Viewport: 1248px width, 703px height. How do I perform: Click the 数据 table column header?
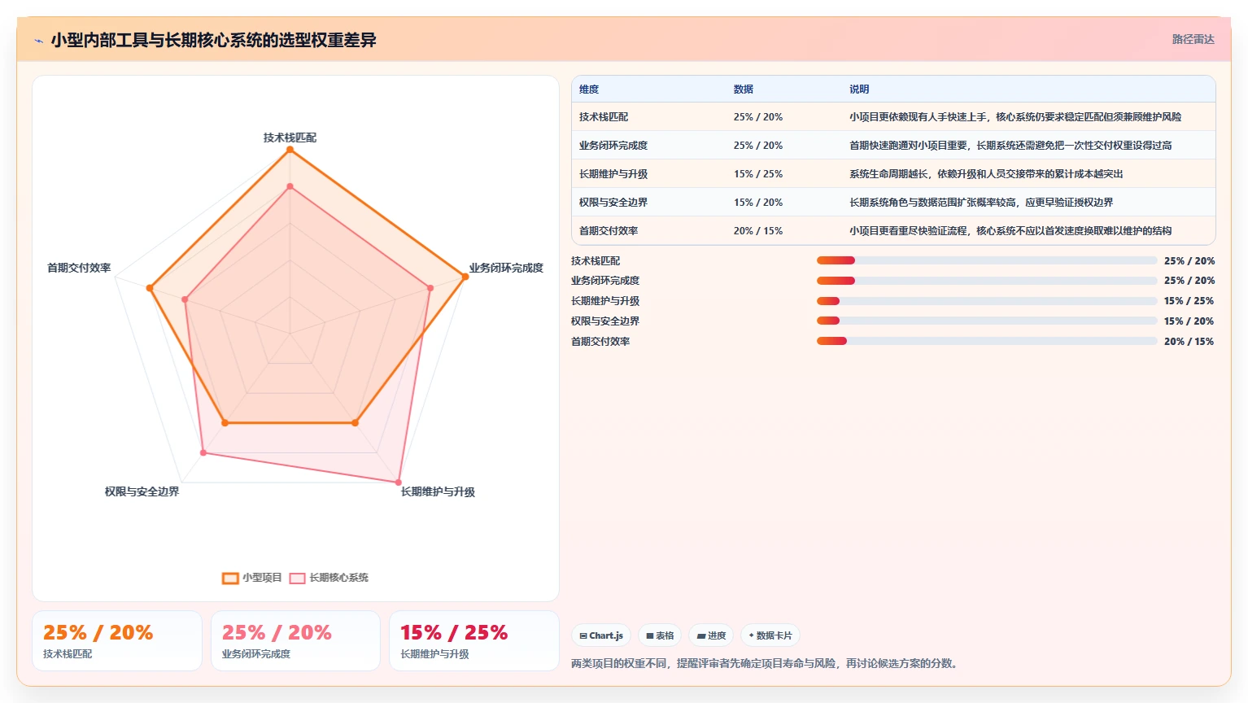point(744,90)
